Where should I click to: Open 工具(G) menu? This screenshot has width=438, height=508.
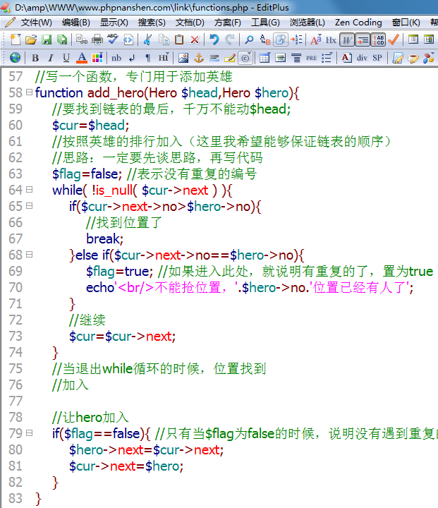tap(265, 23)
